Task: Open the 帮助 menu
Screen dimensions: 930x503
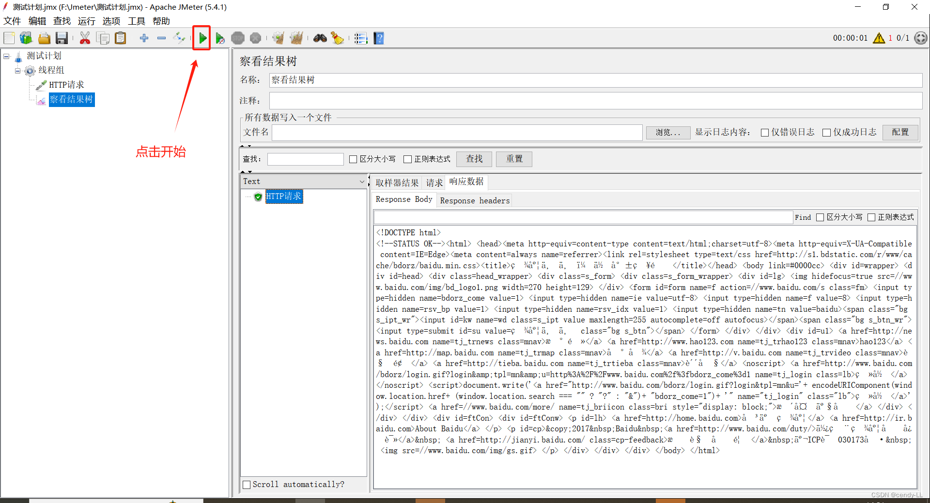Action: click(x=161, y=21)
